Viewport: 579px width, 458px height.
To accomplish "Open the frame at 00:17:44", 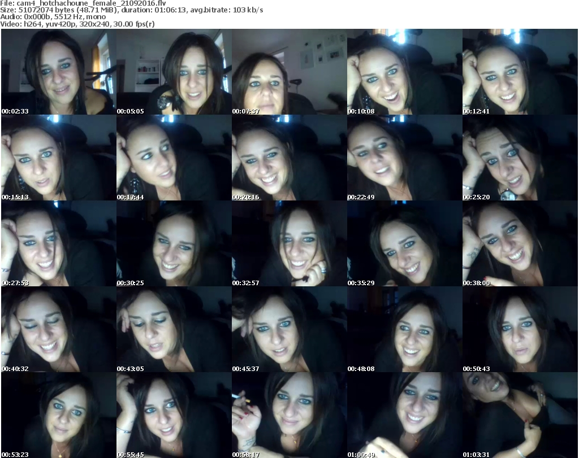I will click(x=174, y=158).
